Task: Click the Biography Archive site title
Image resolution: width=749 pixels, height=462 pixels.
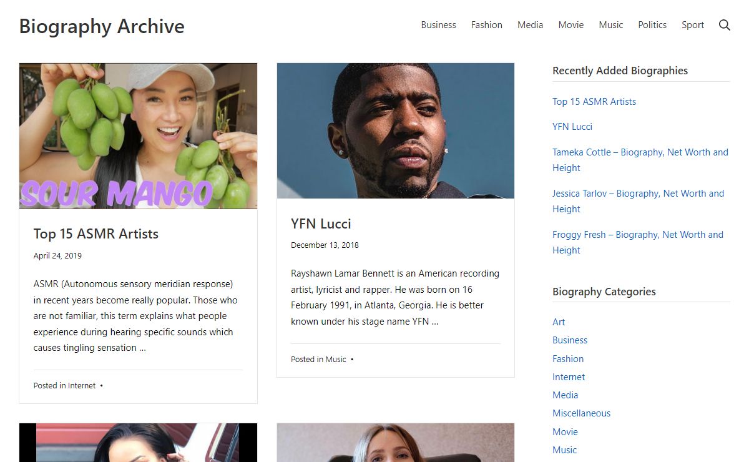Action: click(x=102, y=26)
